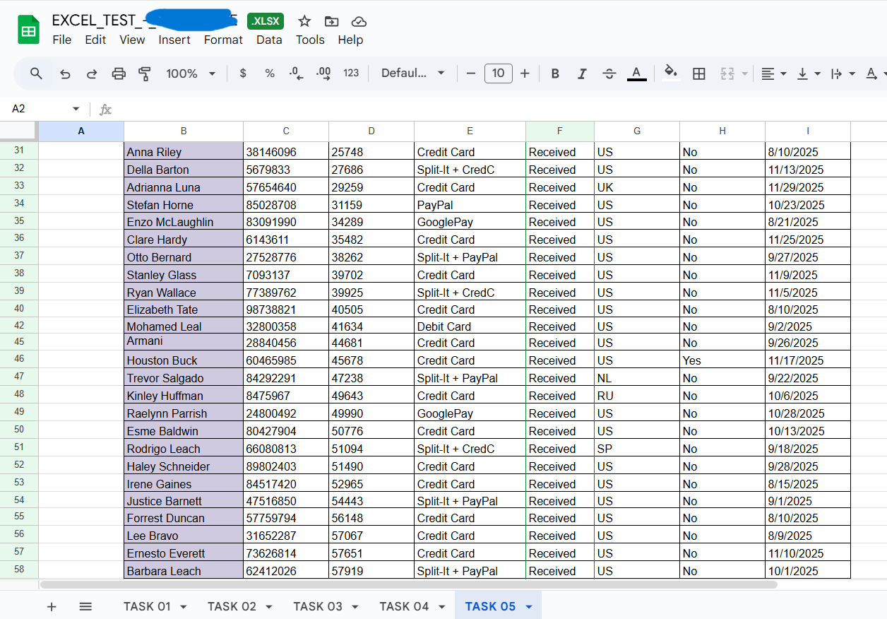Open the Format menu

coord(223,40)
